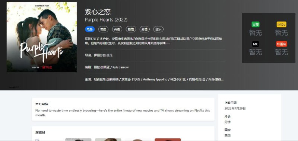Click the 暂无 score under IMDb
298x141 pixels.
pos(282,33)
